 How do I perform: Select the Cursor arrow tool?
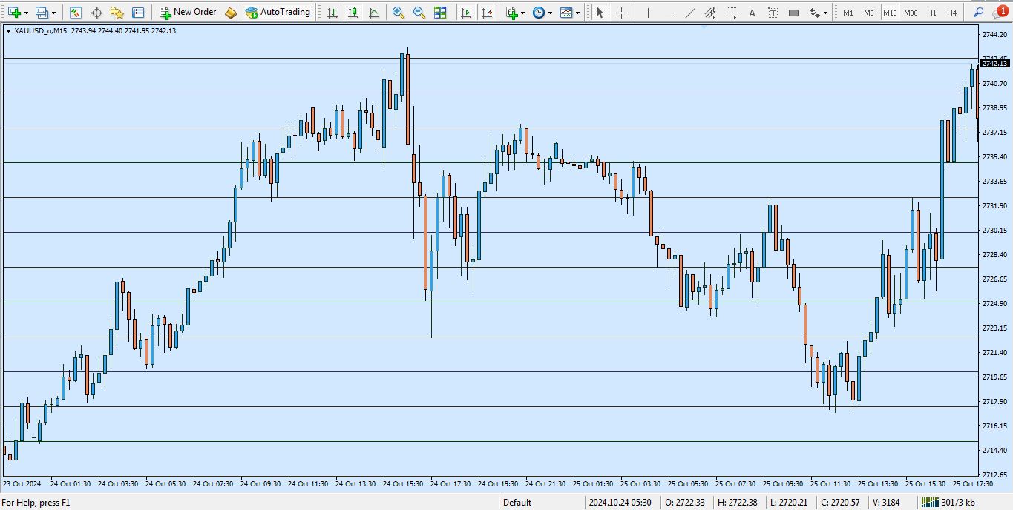point(600,13)
